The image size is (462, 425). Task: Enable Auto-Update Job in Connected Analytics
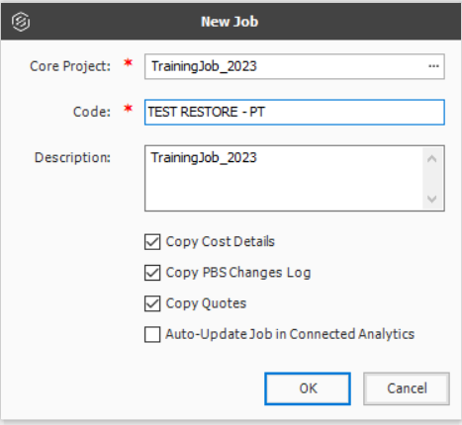[152, 334]
